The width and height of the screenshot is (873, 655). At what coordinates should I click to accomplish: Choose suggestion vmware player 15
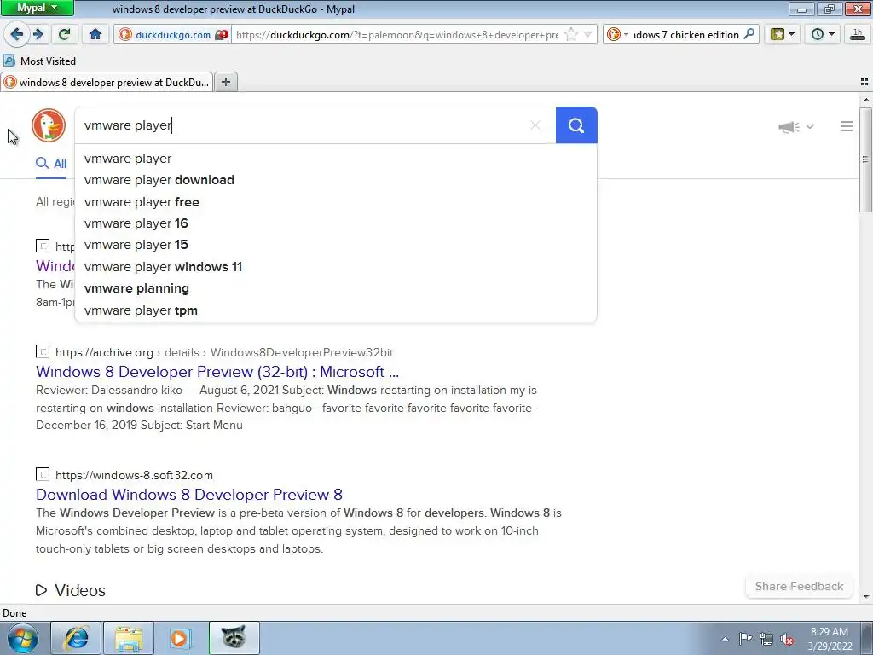click(336, 245)
